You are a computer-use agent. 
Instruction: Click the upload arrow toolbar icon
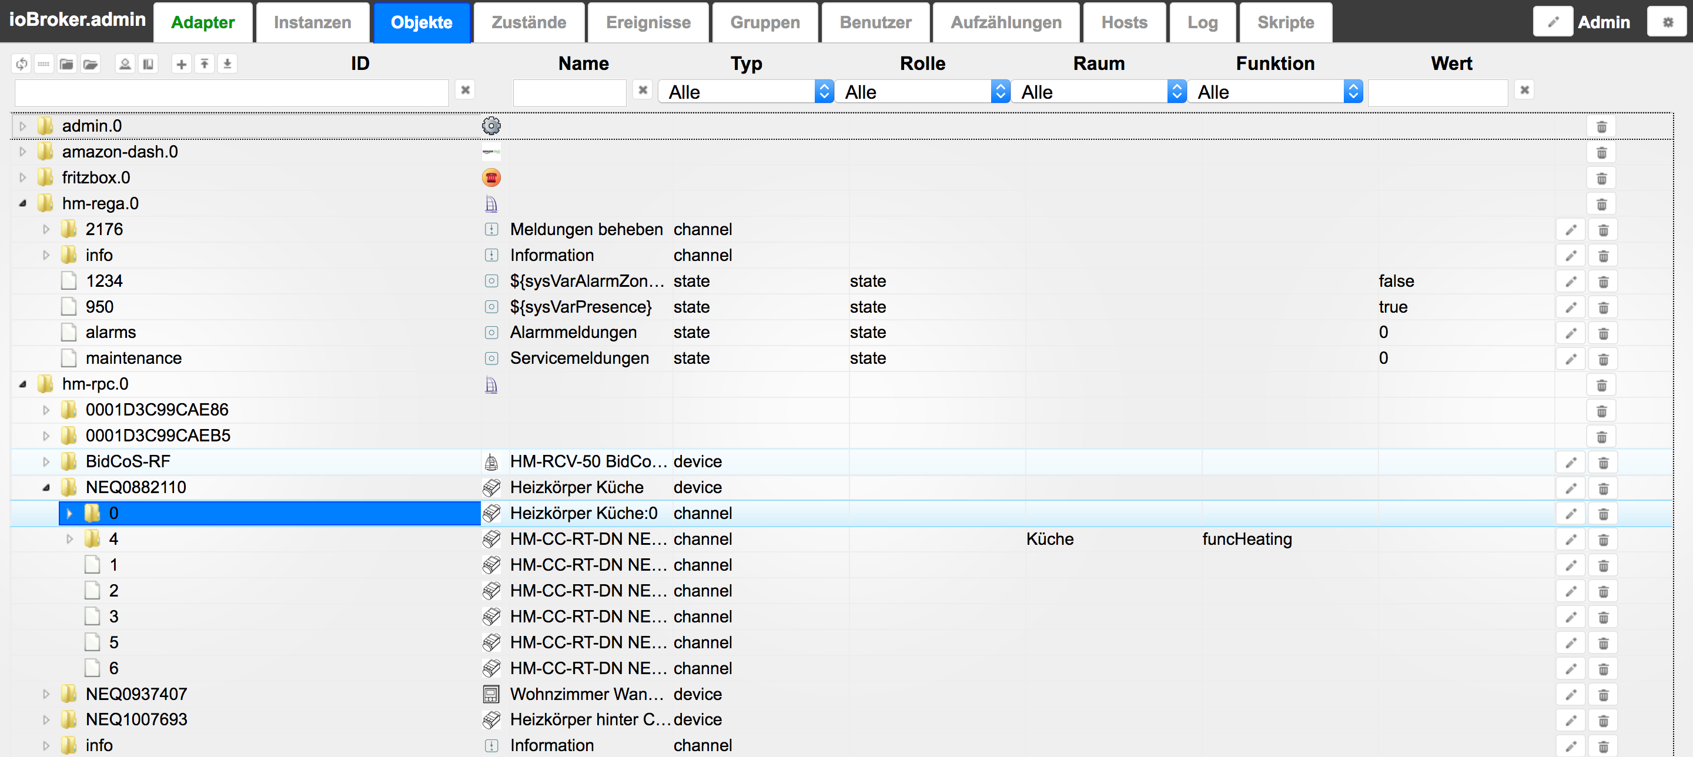pos(205,63)
